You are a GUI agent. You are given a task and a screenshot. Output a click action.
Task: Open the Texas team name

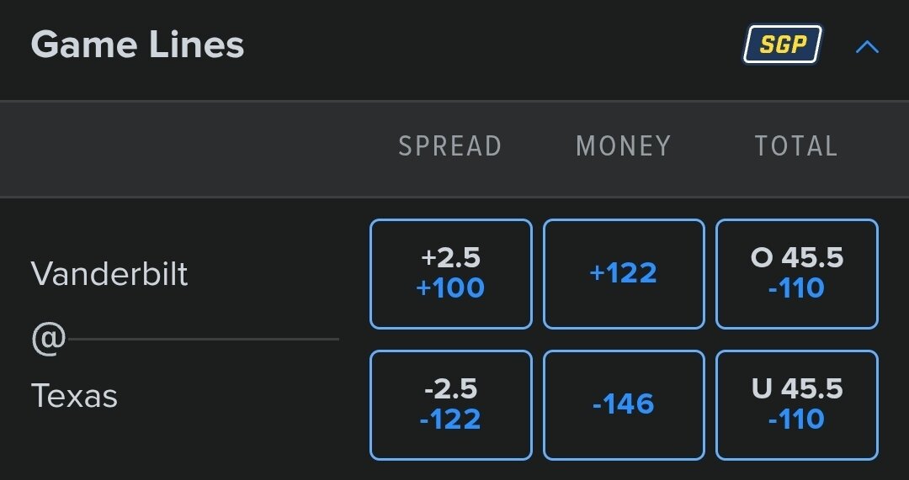tap(74, 395)
